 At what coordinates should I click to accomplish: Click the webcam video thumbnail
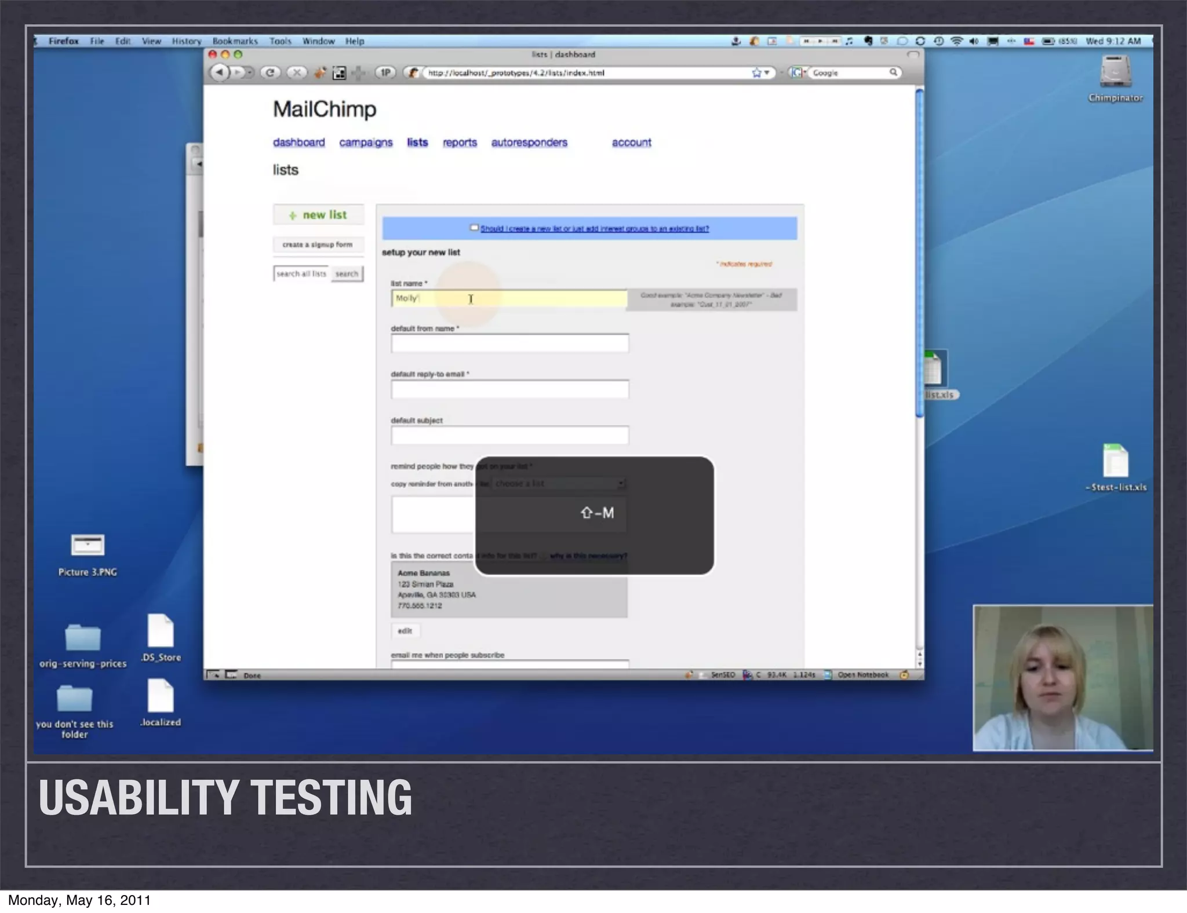click(1063, 678)
